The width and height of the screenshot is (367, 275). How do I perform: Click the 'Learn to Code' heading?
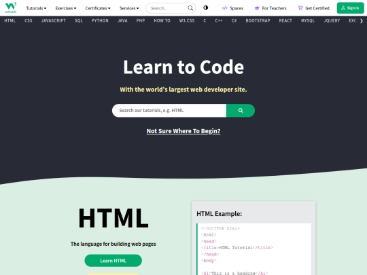(183, 67)
